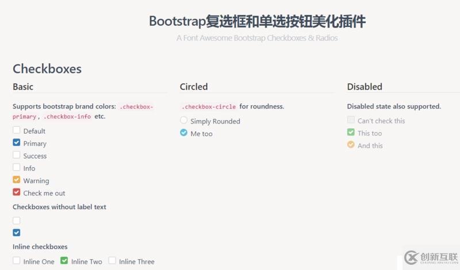
Task: Check the empty checkbox without label
Action: (17, 221)
